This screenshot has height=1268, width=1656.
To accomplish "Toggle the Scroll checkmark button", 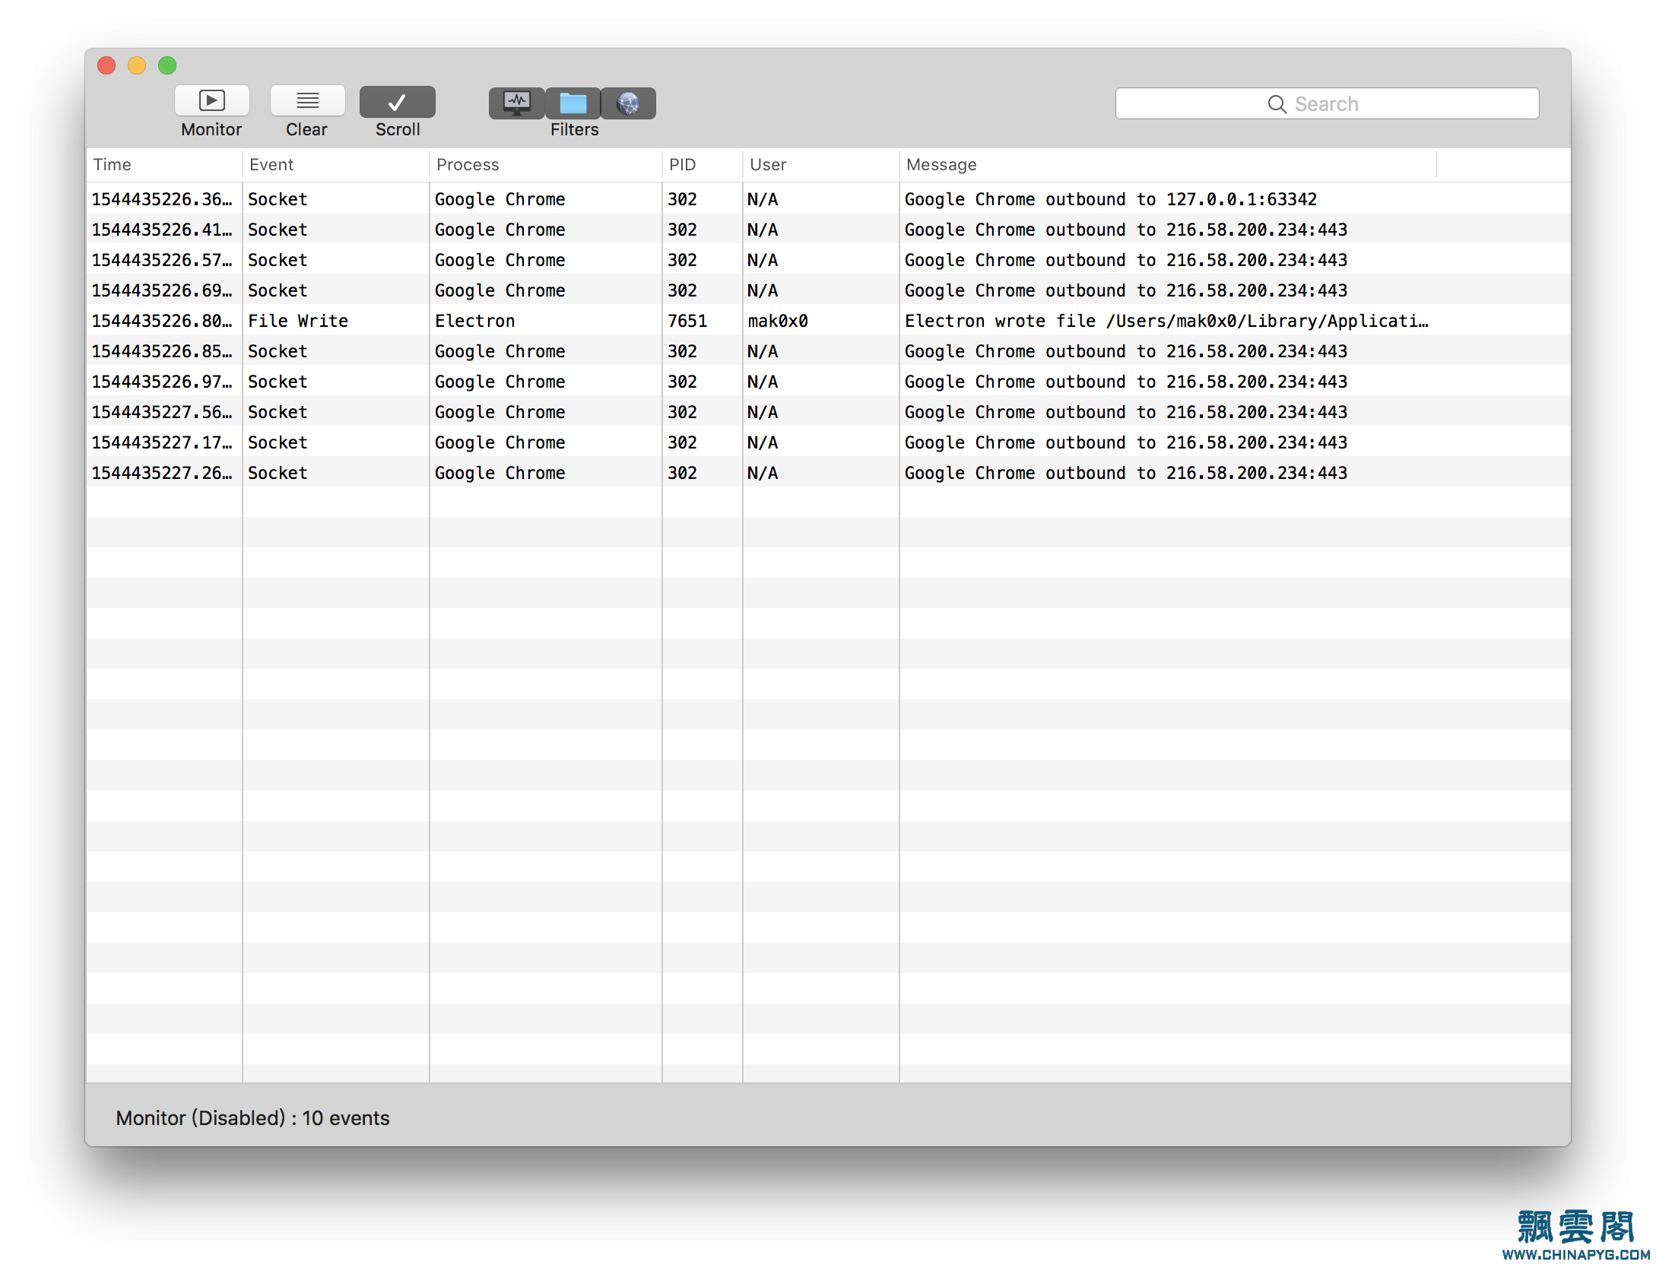I will (397, 102).
